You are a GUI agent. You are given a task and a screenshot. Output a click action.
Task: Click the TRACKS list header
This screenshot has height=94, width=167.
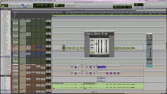[6, 9]
